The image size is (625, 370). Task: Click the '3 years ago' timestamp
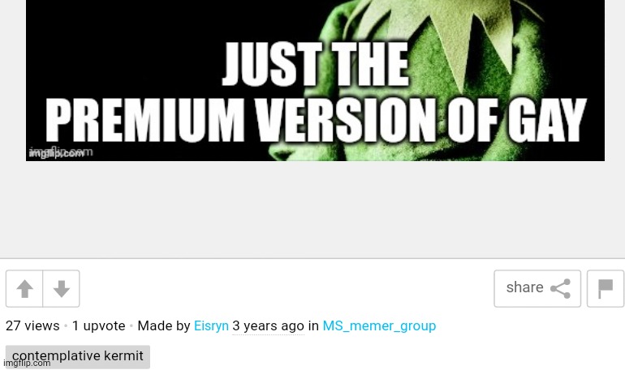(x=268, y=326)
